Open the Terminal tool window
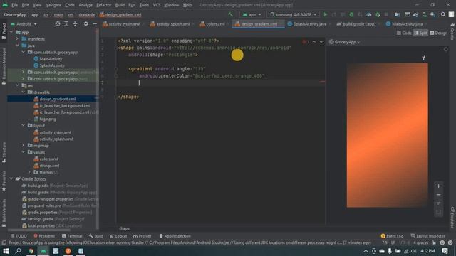The height and width of the screenshot is (256, 456). tap(72, 236)
